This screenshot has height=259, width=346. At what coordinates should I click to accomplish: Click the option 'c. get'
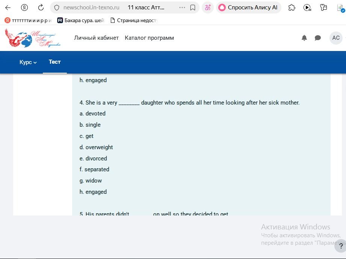click(x=86, y=136)
